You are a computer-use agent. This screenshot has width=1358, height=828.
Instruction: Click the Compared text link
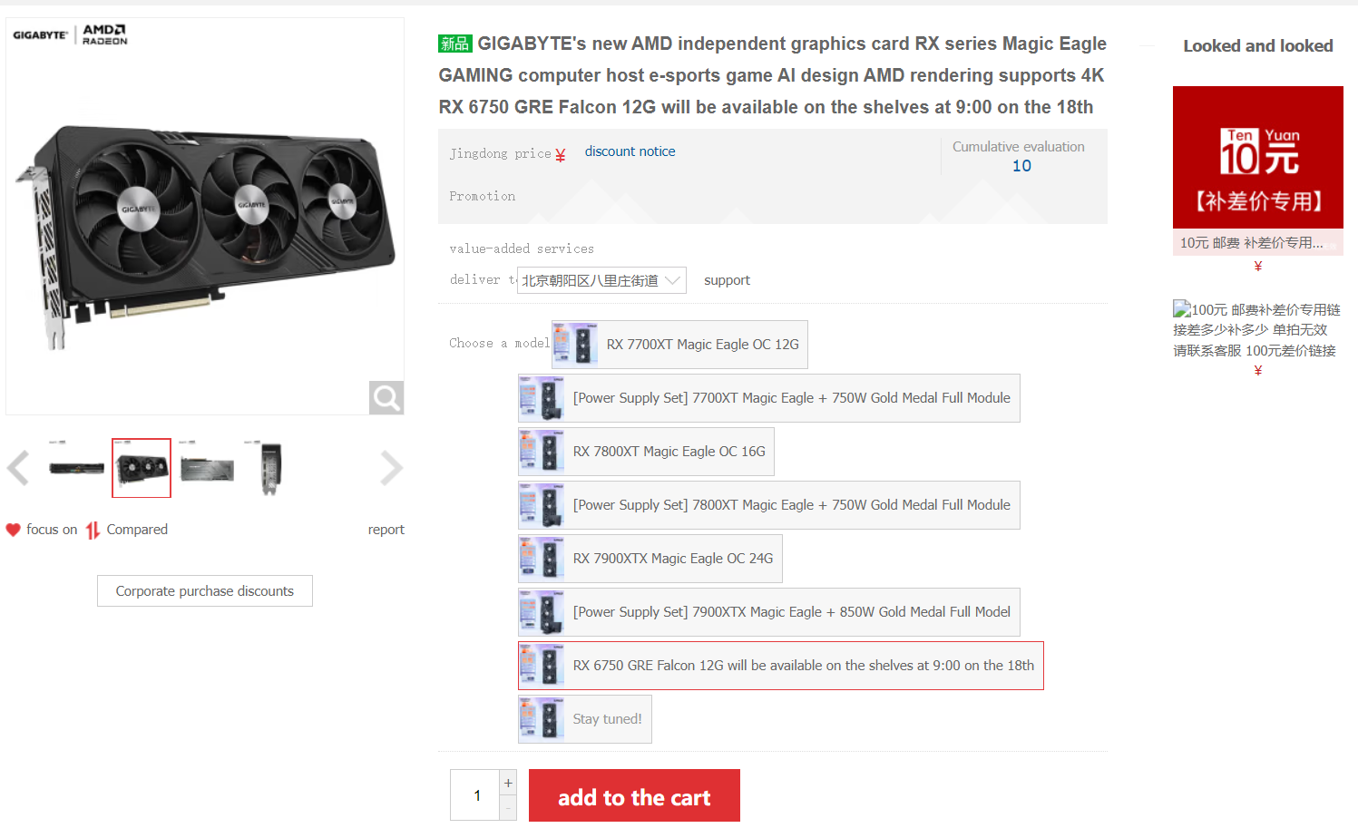137,530
